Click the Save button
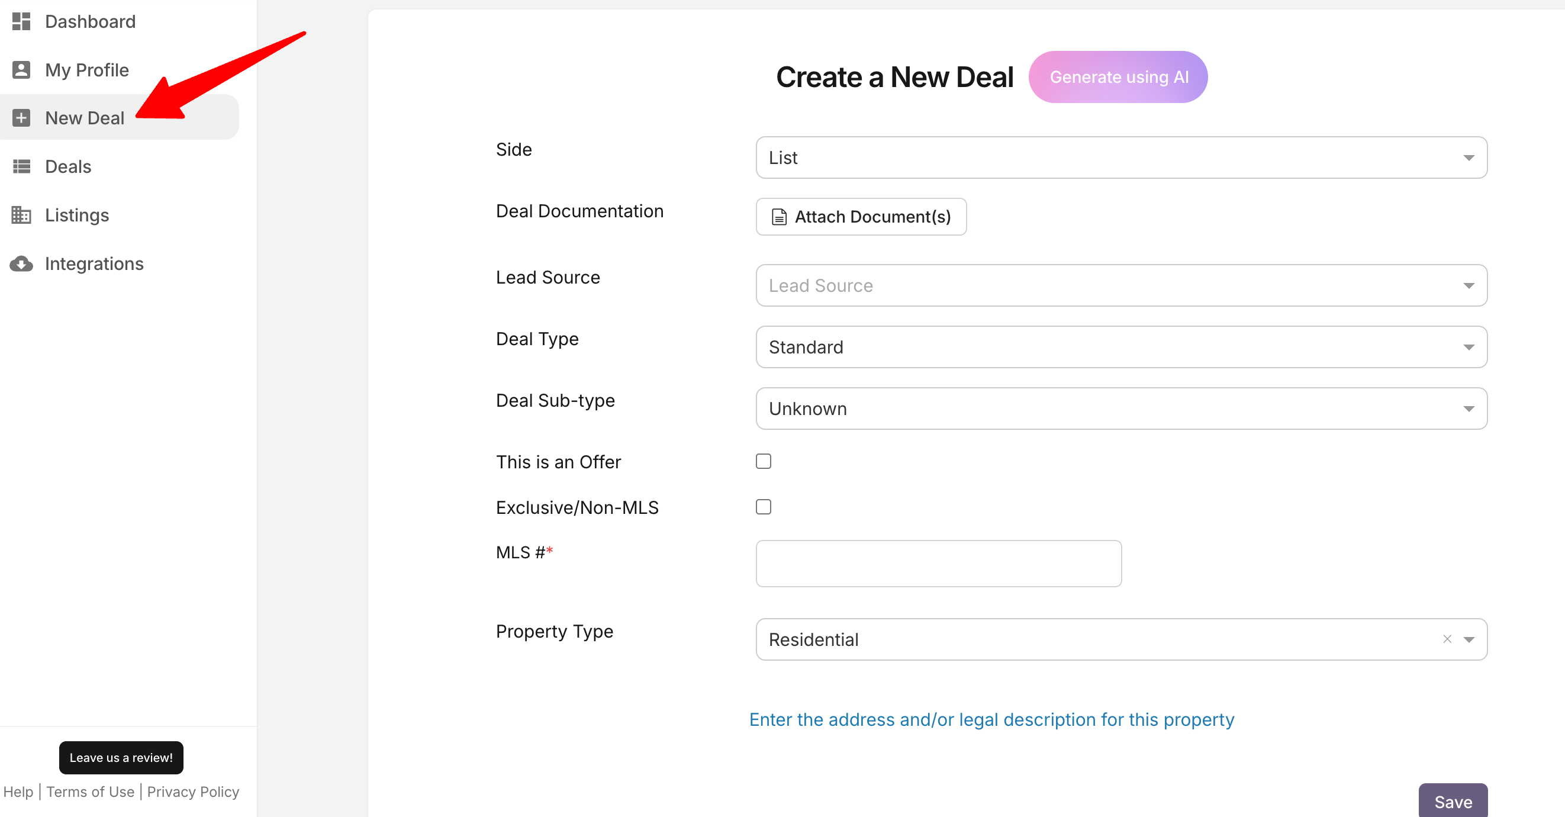Image resolution: width=1565 pixels, height=817 pixels. click(1453, 802)
